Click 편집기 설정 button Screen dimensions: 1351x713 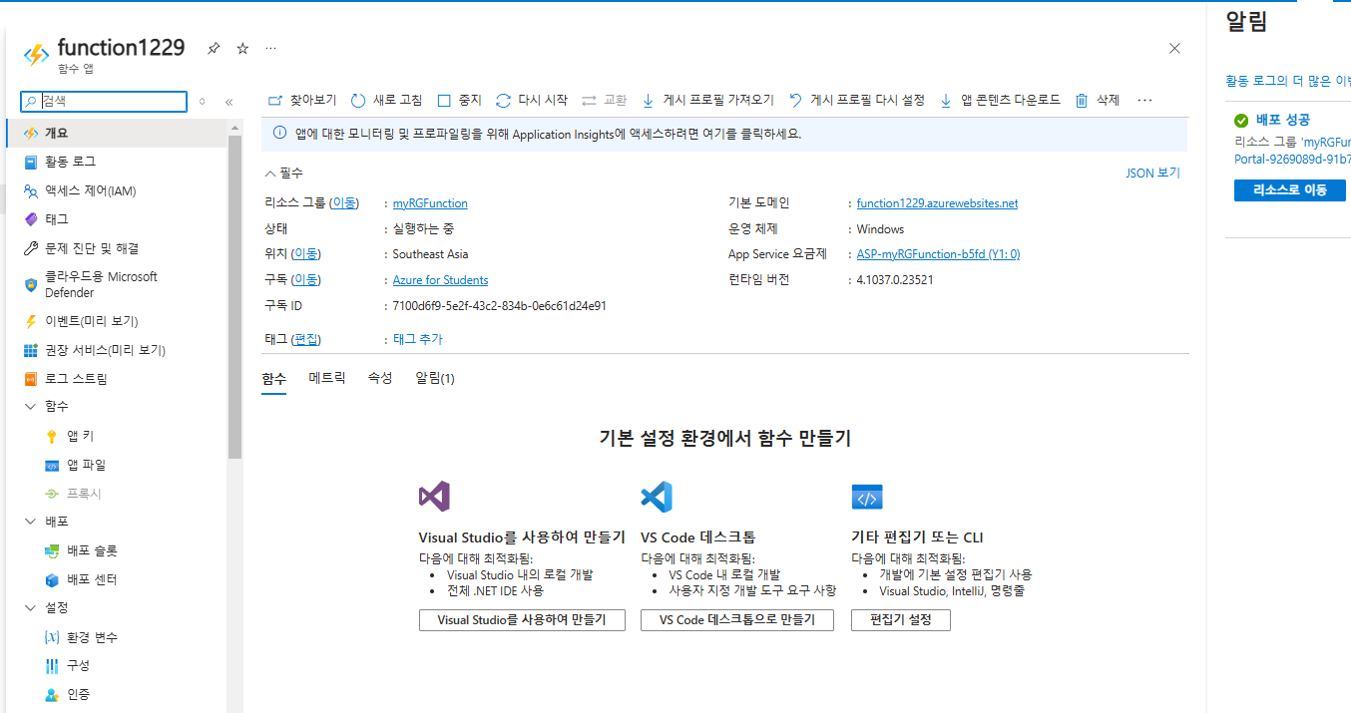click(901, 620)
